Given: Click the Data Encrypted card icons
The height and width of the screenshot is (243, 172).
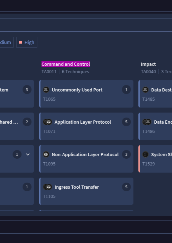Looking at the screenshot, I should pos(147,122).
